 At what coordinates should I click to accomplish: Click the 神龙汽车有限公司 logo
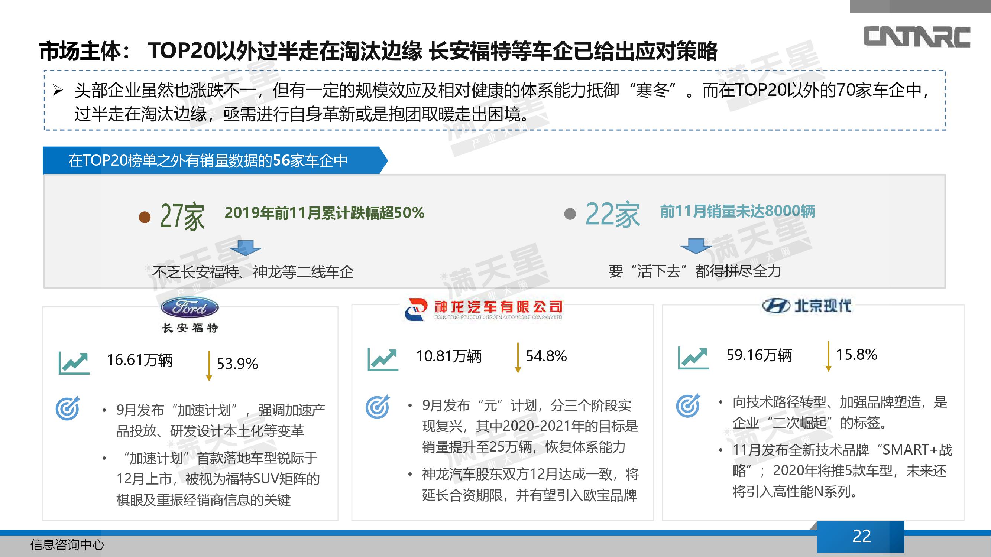[x=483, y=309]
